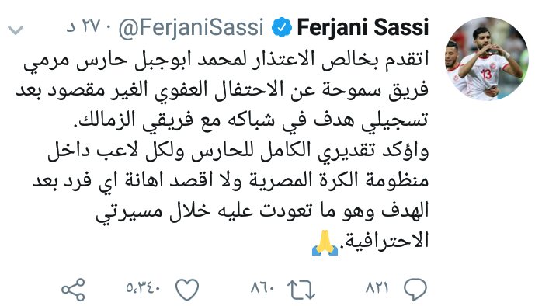The image size is (542, 306).
Task: Click the blue verified badge
Action: click(281, 27)
